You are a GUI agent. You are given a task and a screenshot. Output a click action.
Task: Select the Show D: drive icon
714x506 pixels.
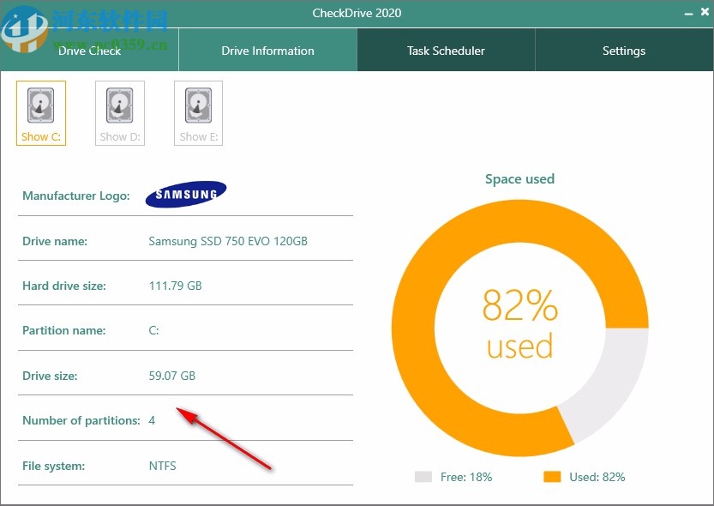[x=119, y=111]
